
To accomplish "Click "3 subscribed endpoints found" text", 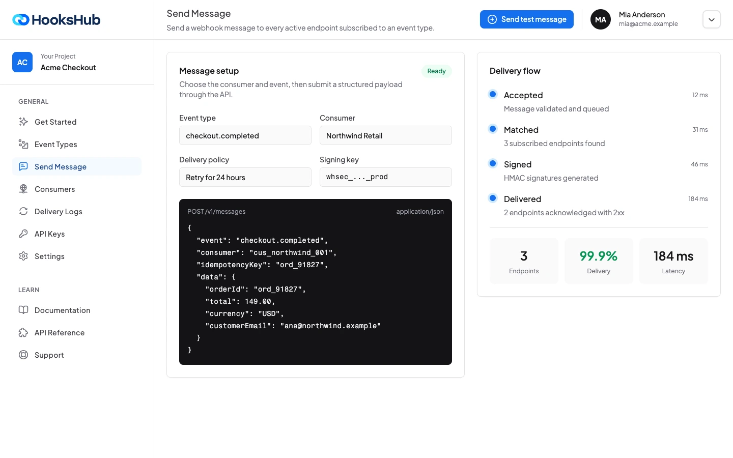I will 554,144.
